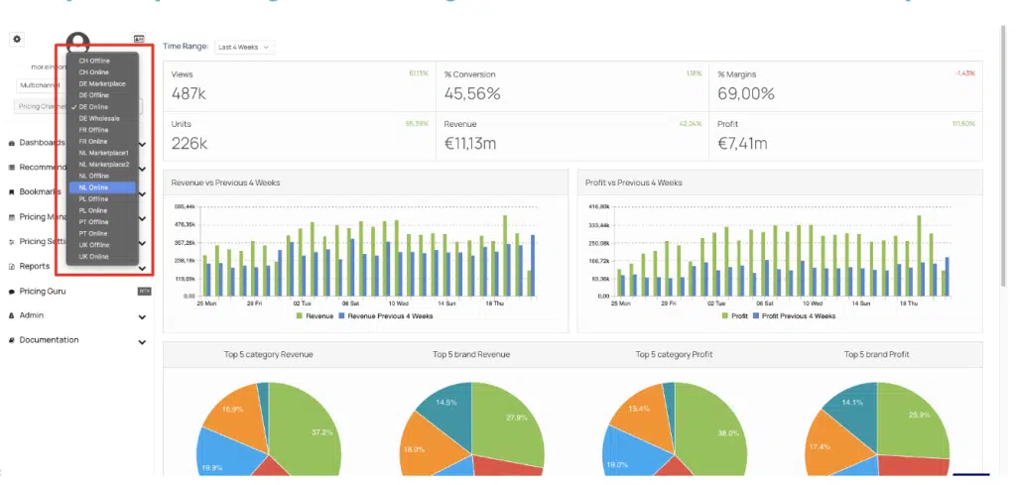Open the Recommendations list icon
The image size is (1016, 485).
coord(12,167)
